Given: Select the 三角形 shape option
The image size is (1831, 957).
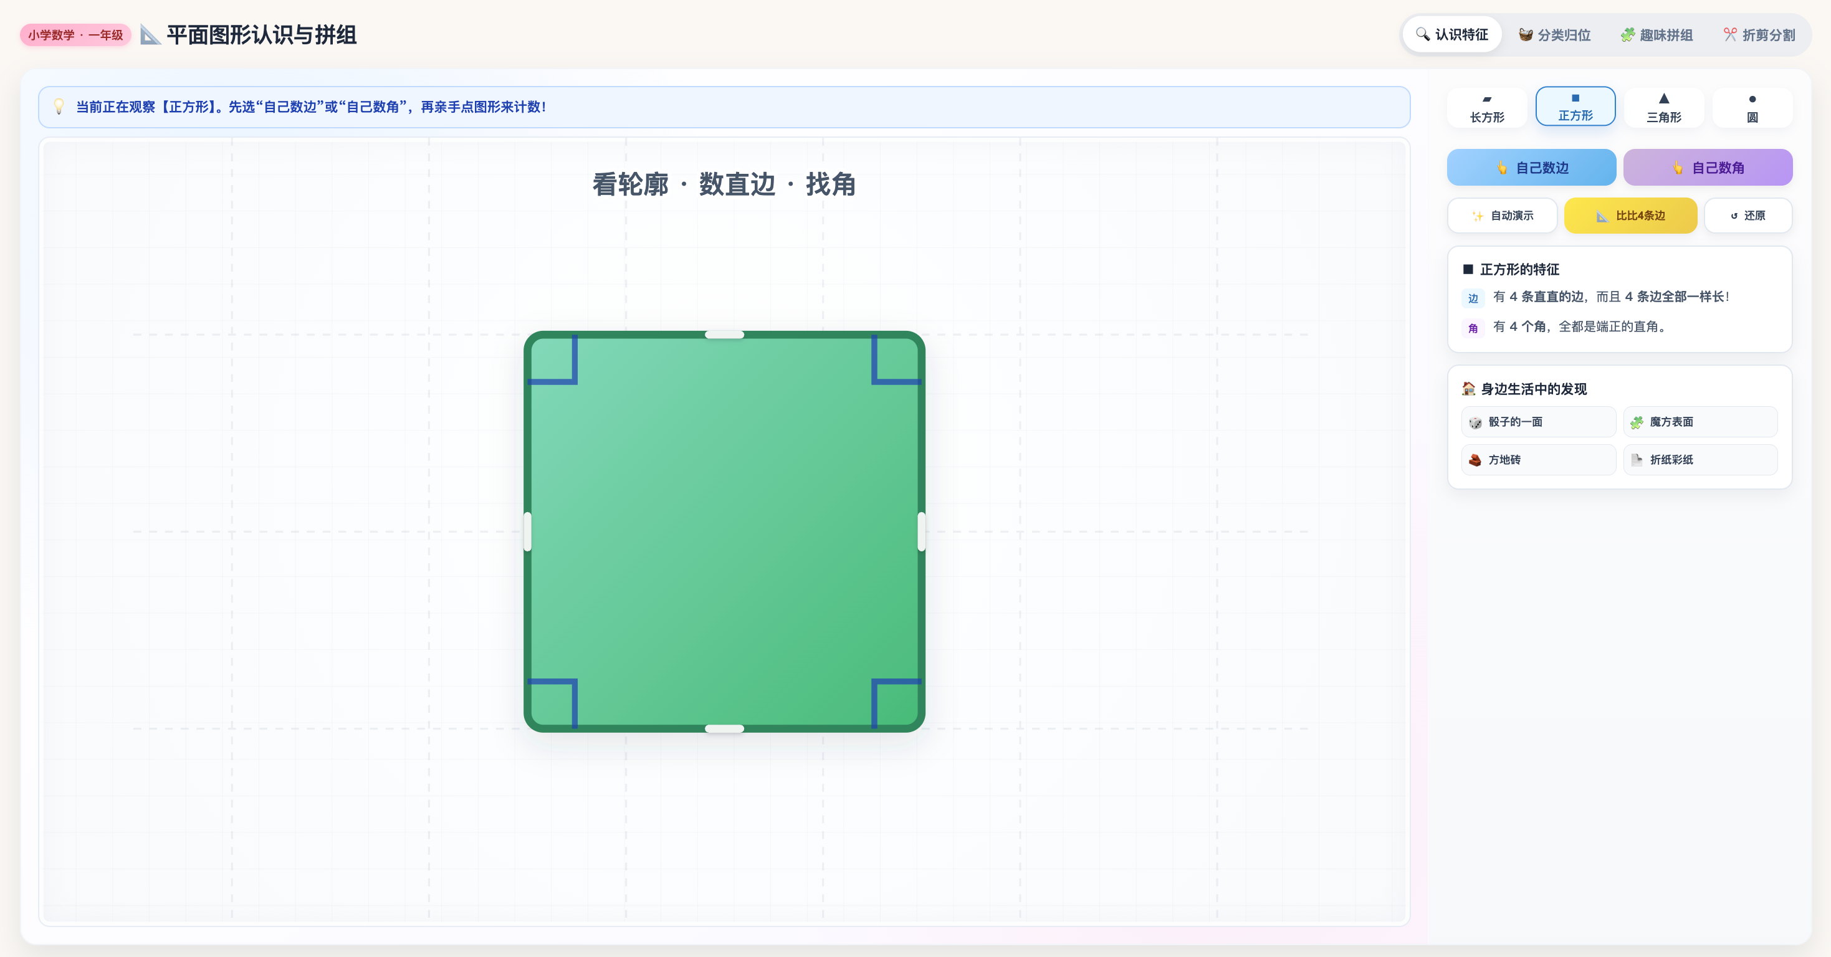Looking at the screenshot, I should click(1664, 108).
